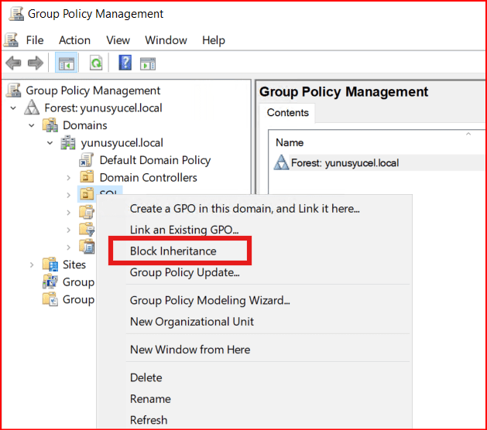The image size is (487, 430).
Task: Switch to the Contents tab
Action: [287, 113]
